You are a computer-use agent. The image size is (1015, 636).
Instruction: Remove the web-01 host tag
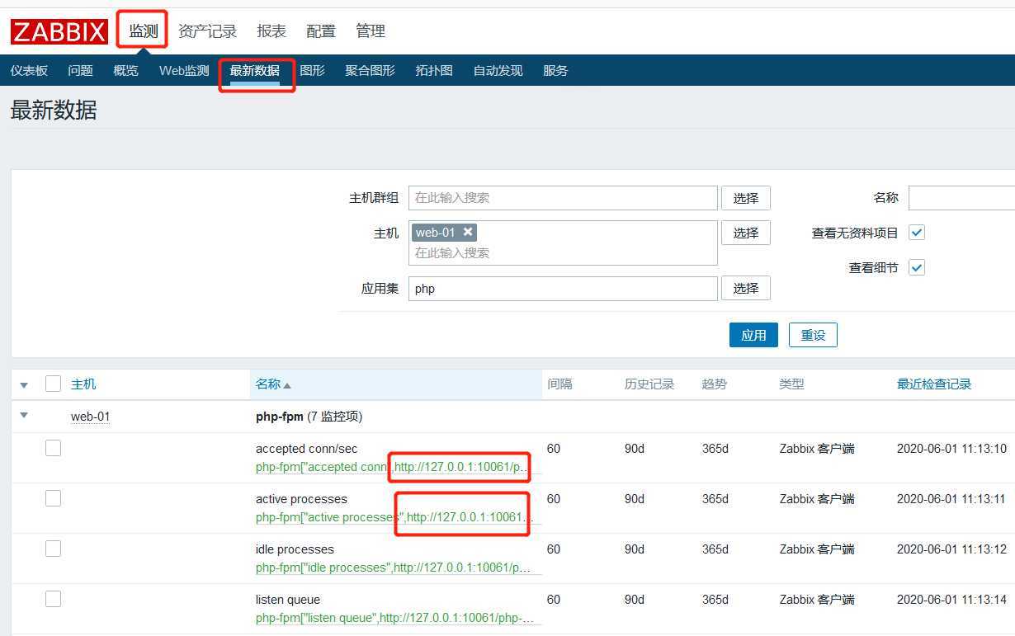(468, 232)
